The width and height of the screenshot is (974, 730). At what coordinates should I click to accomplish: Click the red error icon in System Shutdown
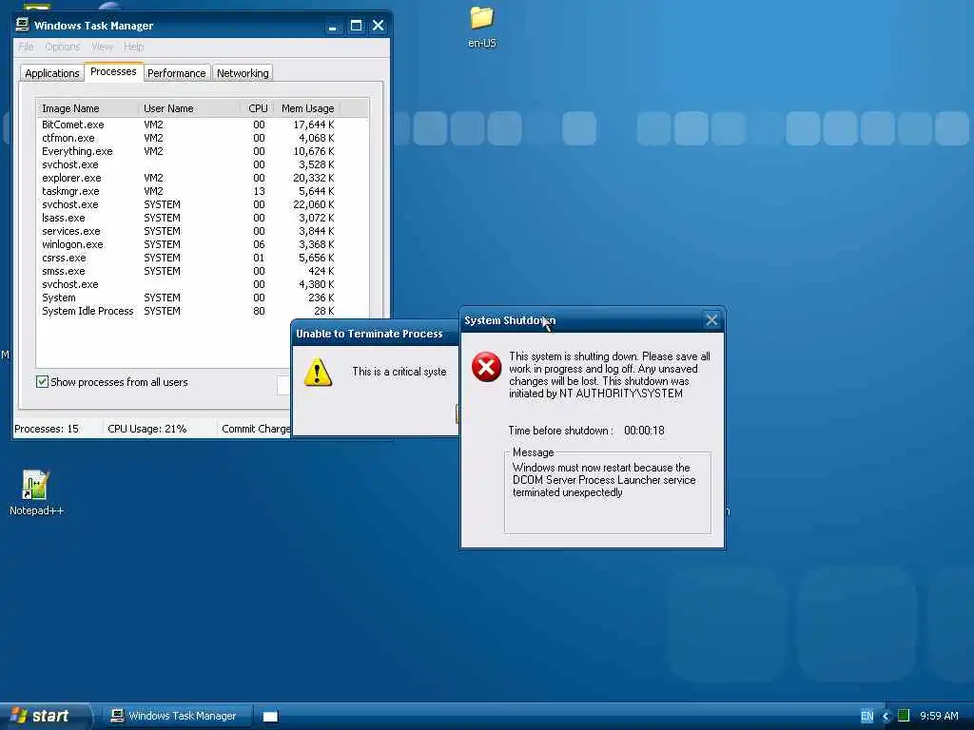tap(486, 367)
